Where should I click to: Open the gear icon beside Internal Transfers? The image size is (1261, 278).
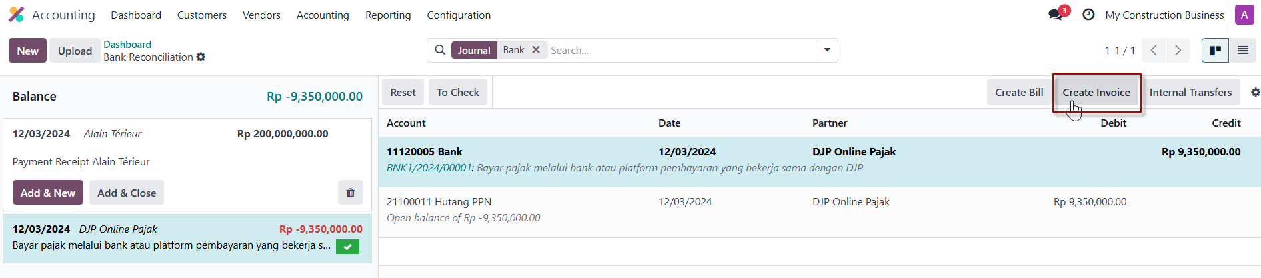(1255, 93)
